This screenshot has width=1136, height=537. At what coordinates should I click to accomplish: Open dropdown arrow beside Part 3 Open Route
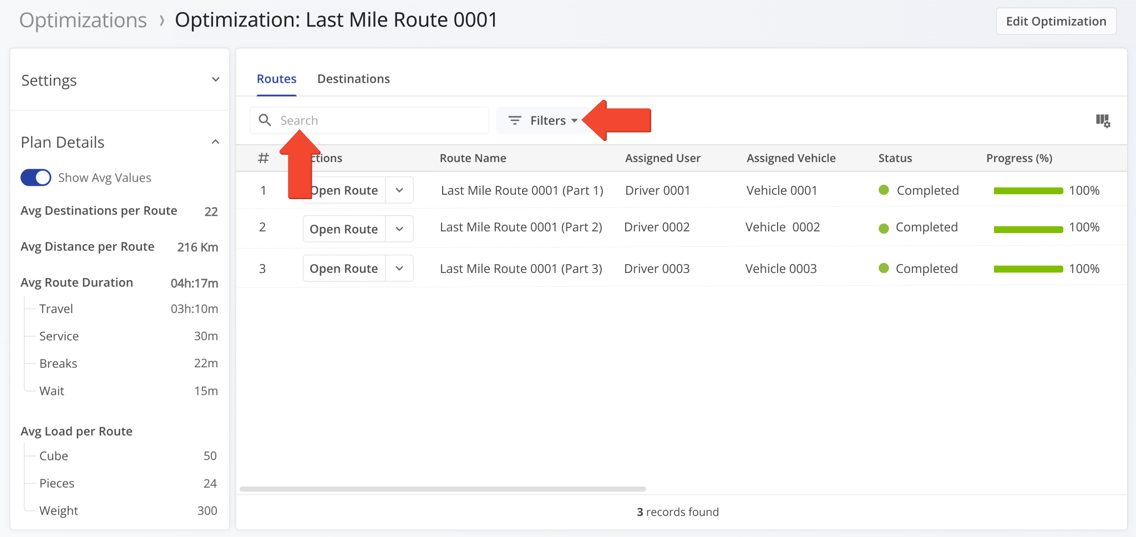pos(399,268)
